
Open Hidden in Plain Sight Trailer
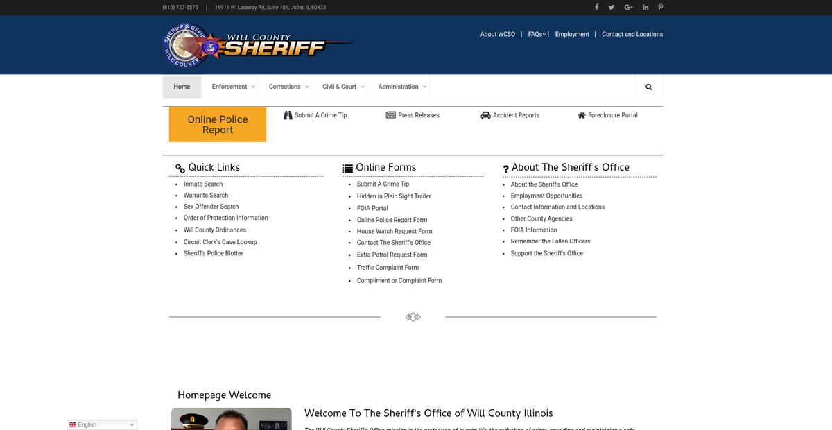(x=394, y=196)
